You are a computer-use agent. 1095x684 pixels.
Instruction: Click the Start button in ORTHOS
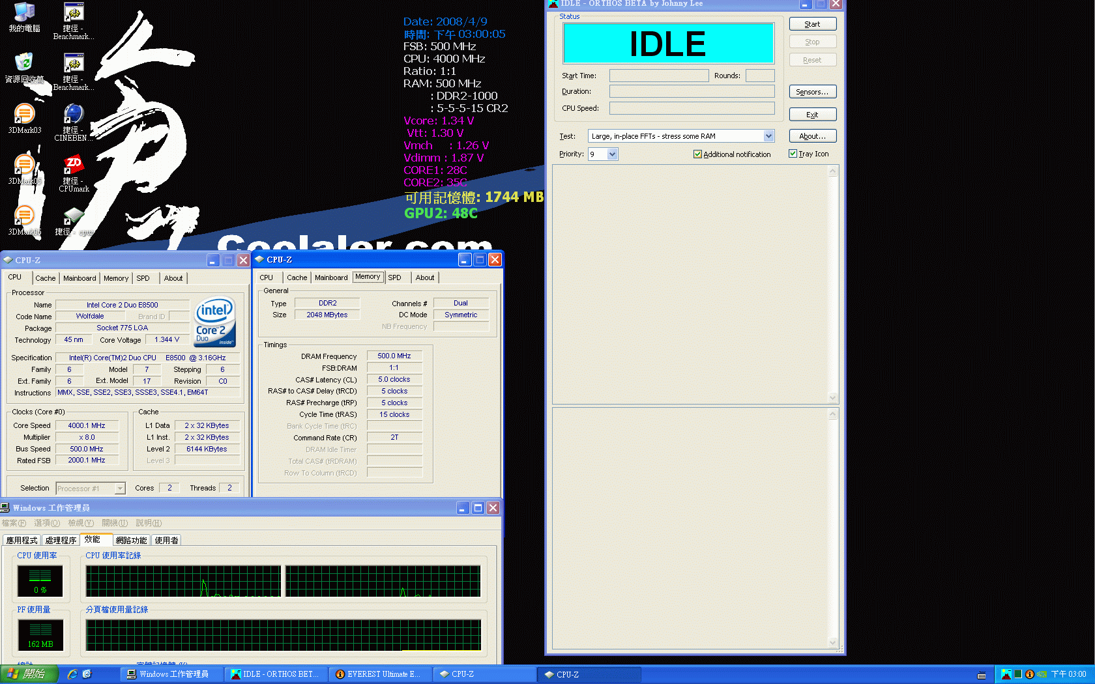pos(812,24)
